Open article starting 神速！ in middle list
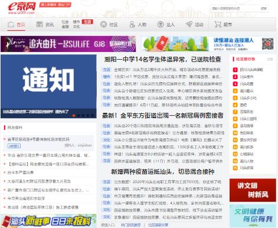The width and height of the screenshot is (278, 228). [x=168, y=154]
